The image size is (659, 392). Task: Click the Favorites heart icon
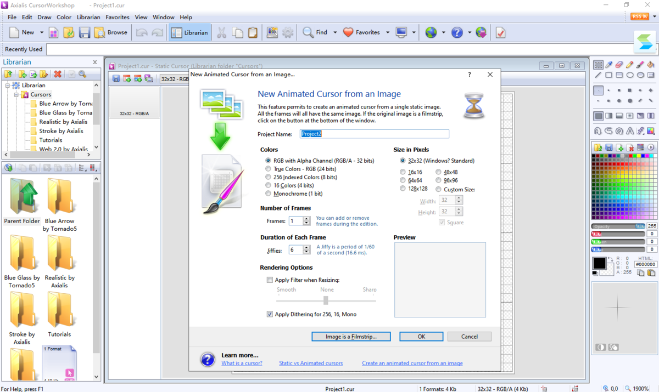click(x=348, y=32)
